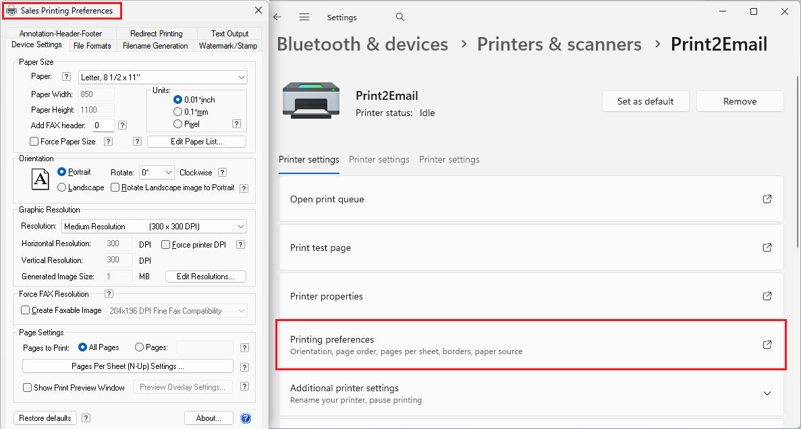Click the Printers & scanners breadcrumb
This screenshot has width=801, height=429.
559,45
